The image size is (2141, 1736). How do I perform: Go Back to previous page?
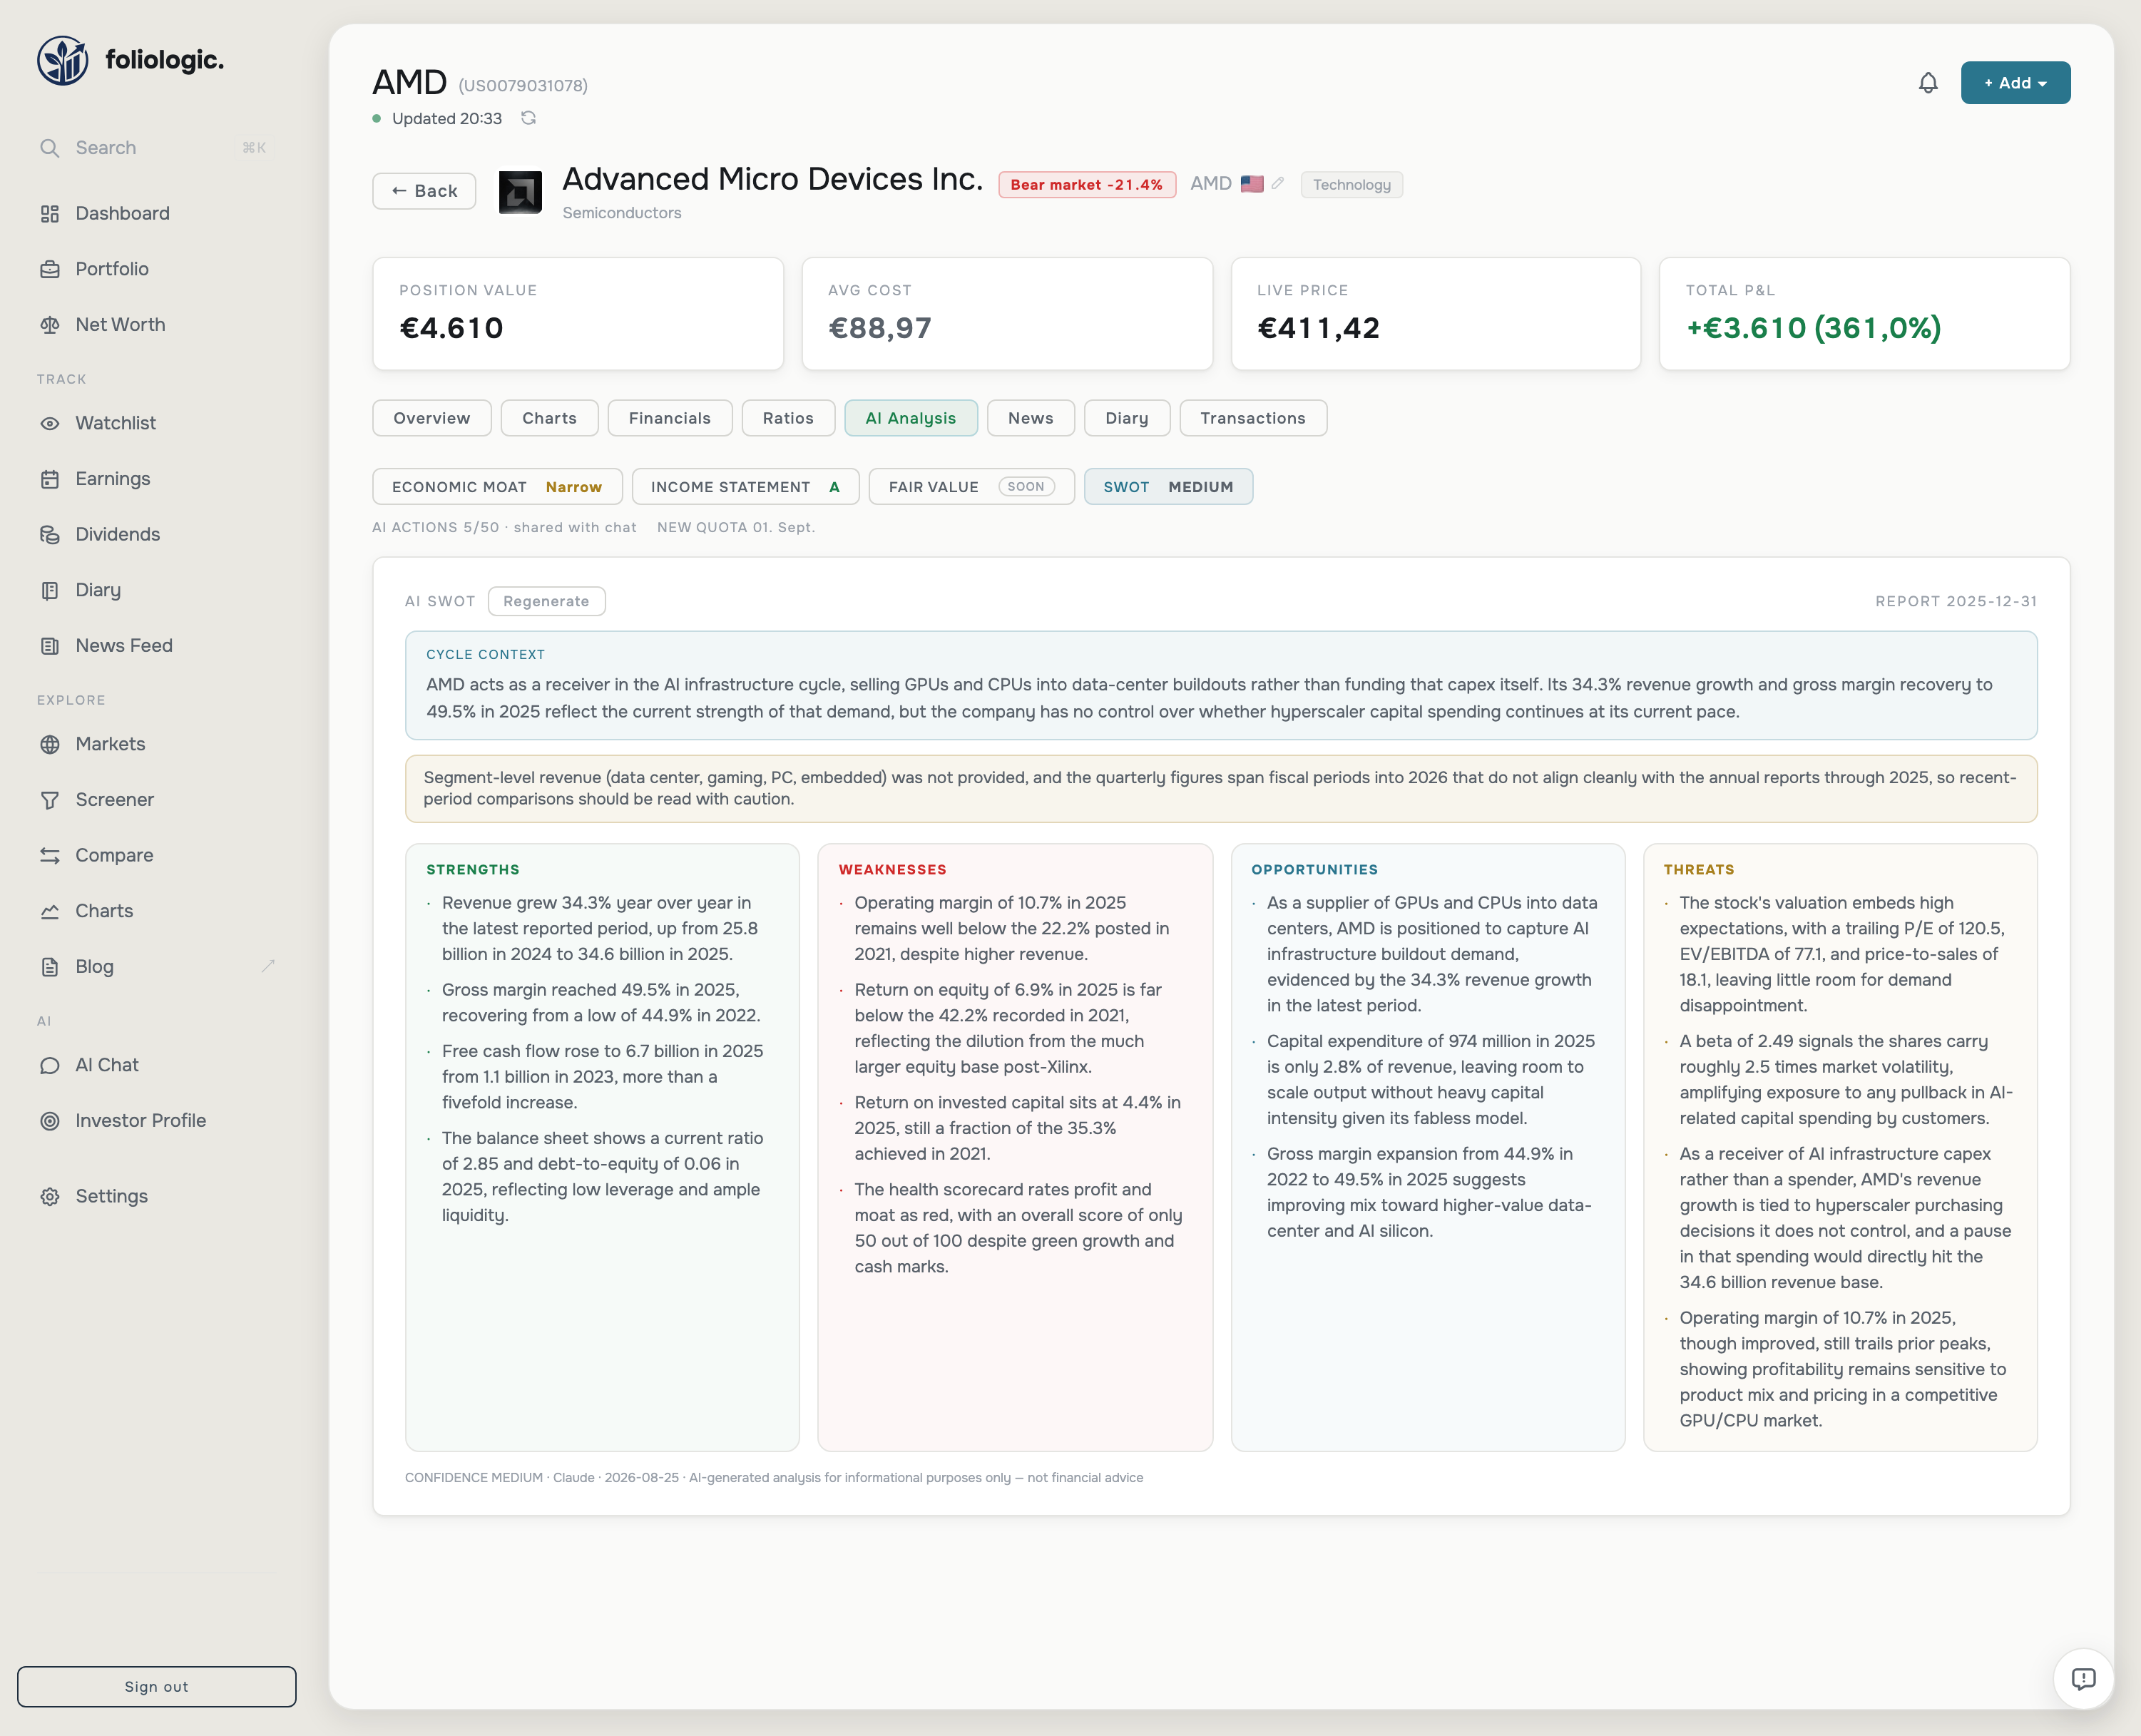point(424,191)
